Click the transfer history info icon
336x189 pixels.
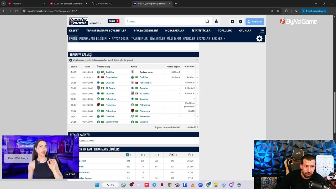click(71, 60)
